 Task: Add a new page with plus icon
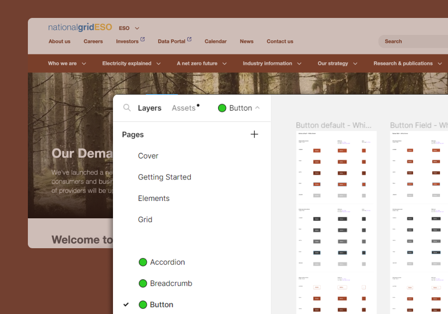[x=254, y=134]
